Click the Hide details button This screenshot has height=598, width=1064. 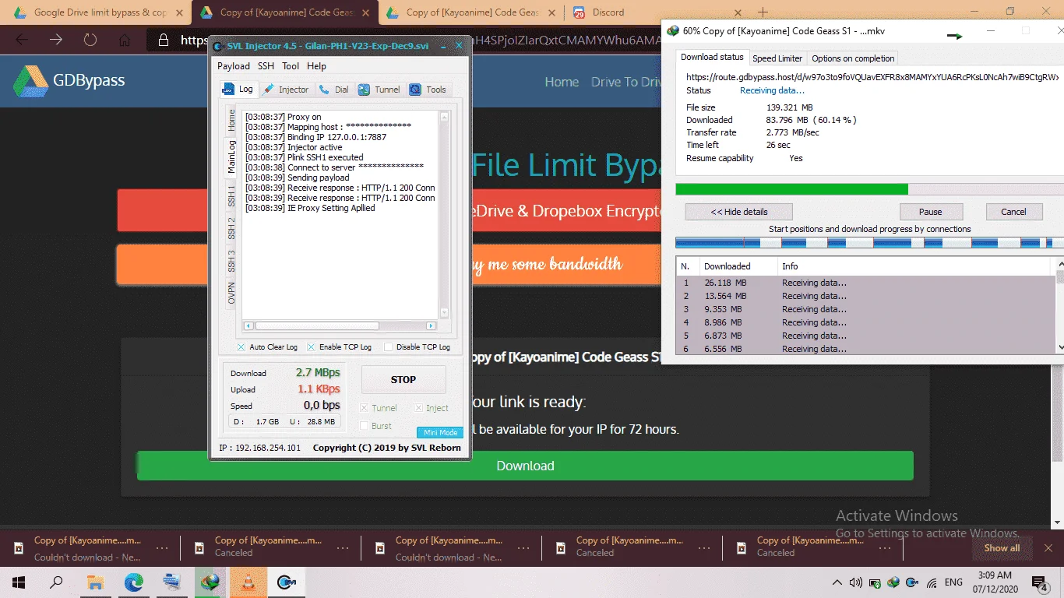point(739,212)
